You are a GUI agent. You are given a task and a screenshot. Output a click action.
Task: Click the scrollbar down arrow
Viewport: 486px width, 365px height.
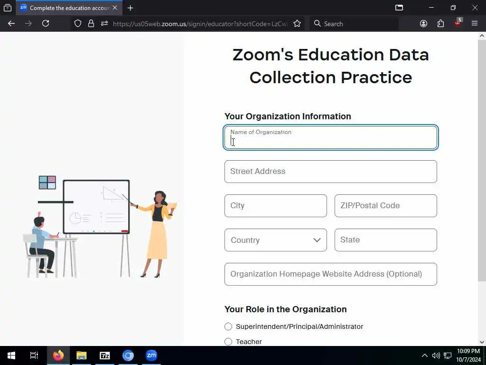[x=482, y=342]
